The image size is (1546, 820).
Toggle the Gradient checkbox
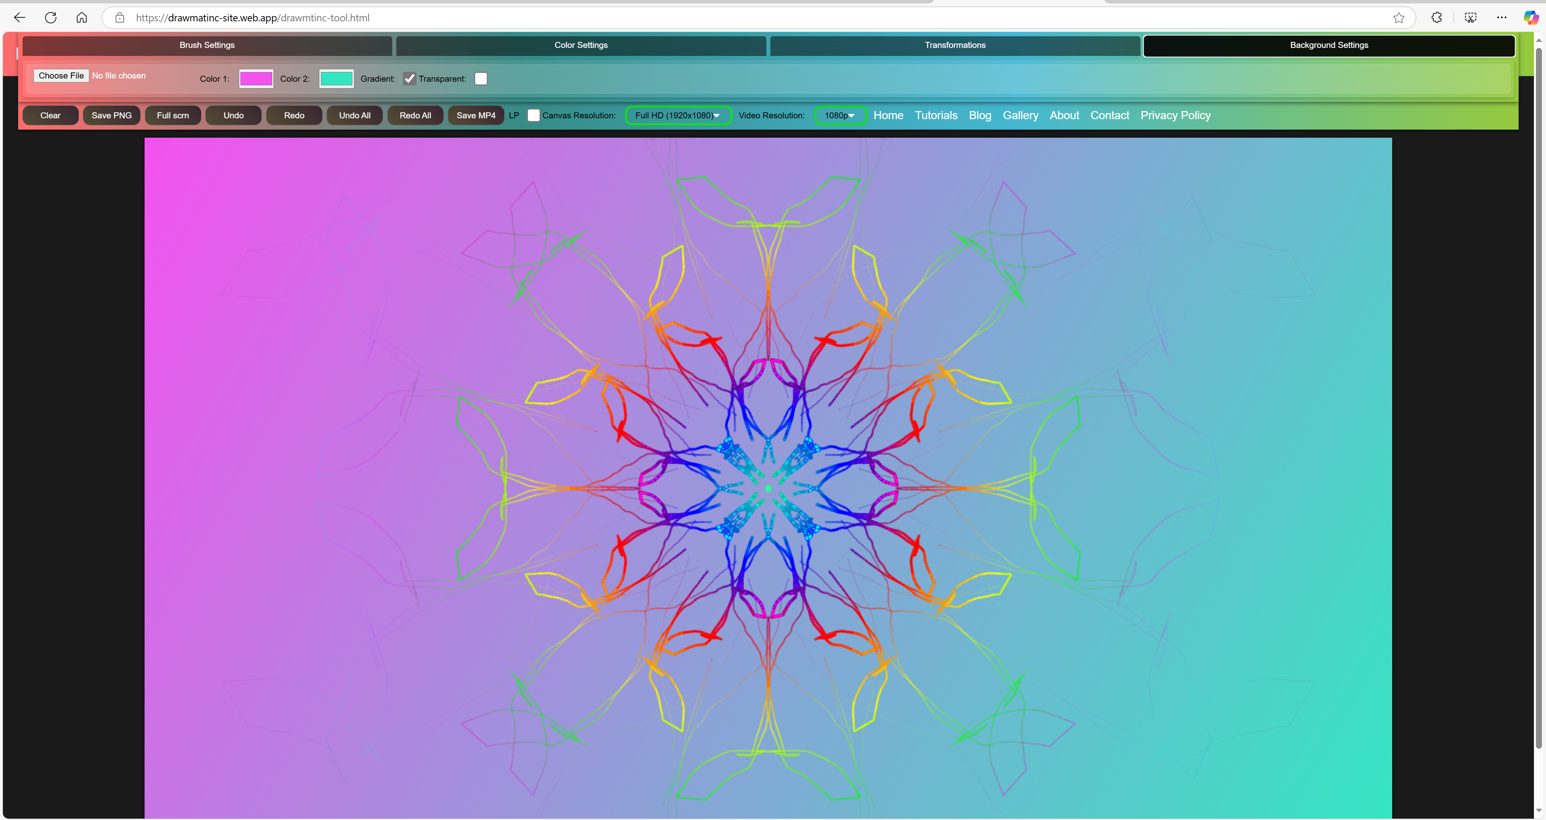(x=409, y=78)
